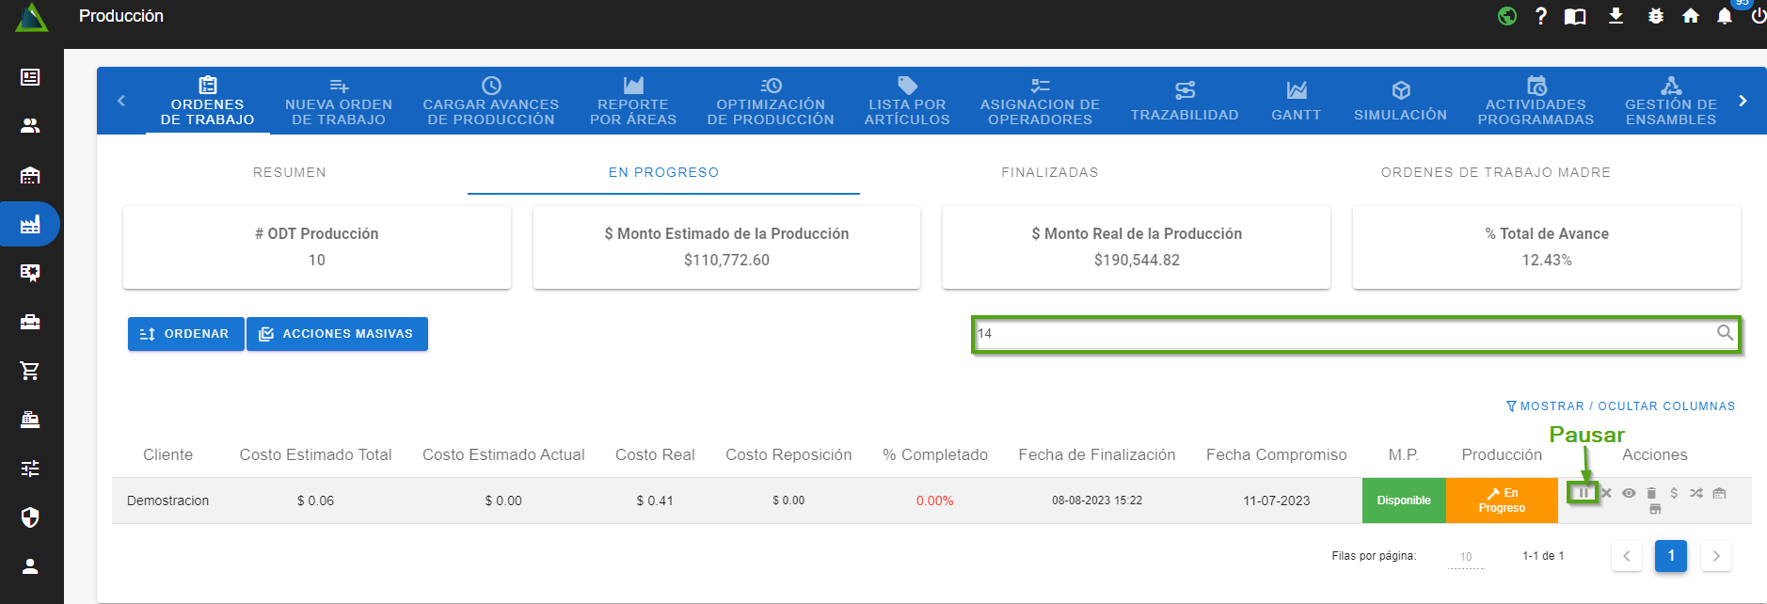1767x604 pixels.
Task: Click the search magnifier icon
Action: 1725,333
